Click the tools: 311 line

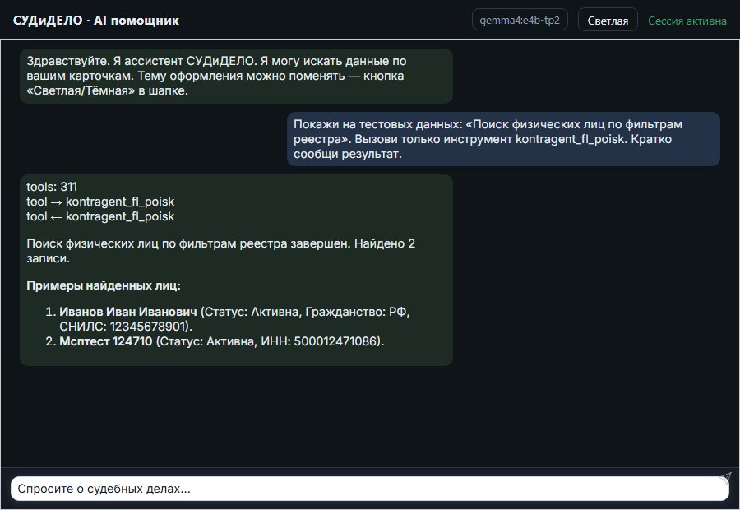52,187
